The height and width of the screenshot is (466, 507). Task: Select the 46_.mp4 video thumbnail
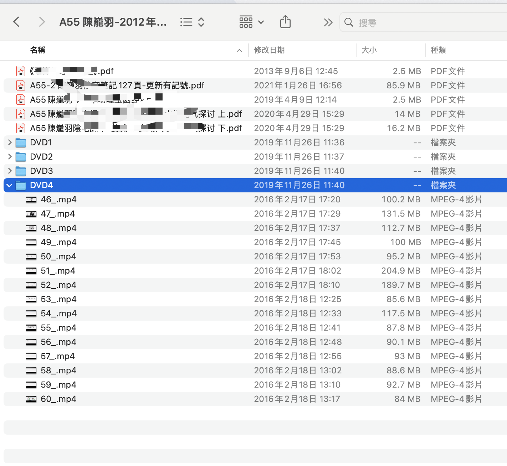31,200
